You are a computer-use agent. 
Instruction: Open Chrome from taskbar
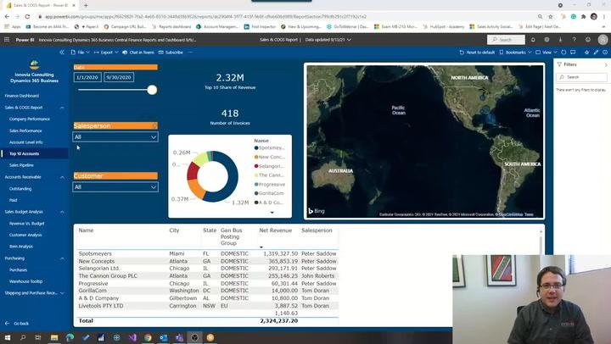tap(148, 337)
